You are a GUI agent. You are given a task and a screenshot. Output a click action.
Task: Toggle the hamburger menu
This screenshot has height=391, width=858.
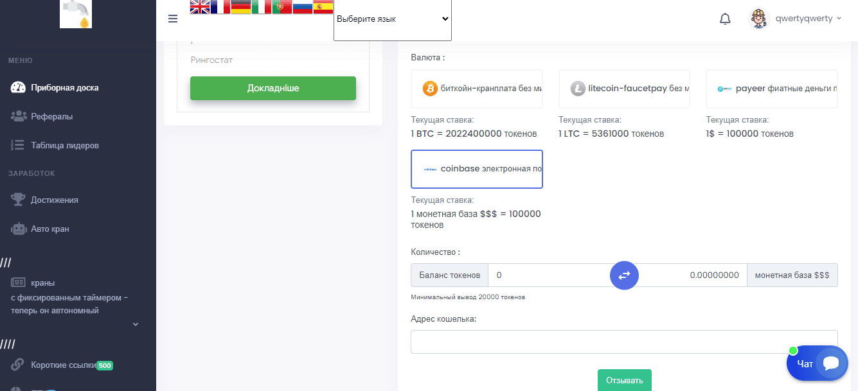(172, 19)
